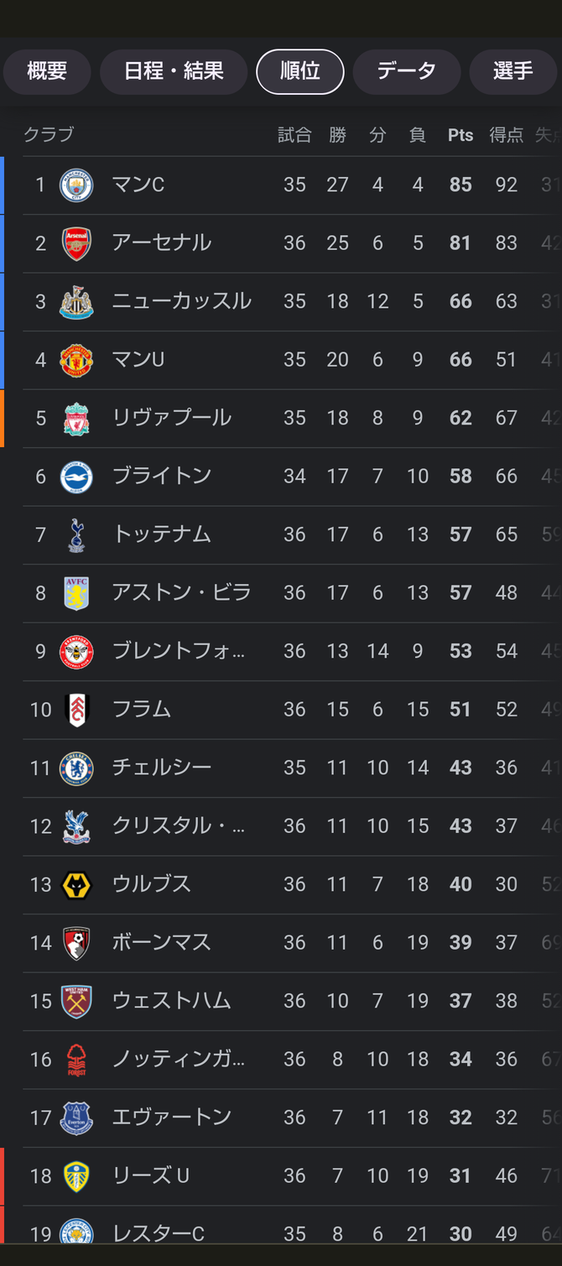Tap the Liverpool crest icon
Image resolution: width=562 pixels, height=1266 pixels.
76,418
